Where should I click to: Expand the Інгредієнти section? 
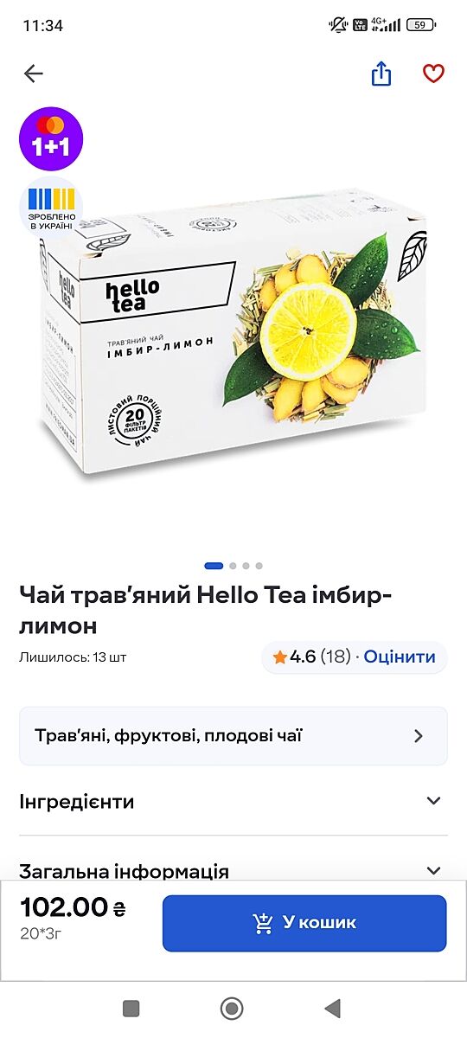tap(233, 801)
